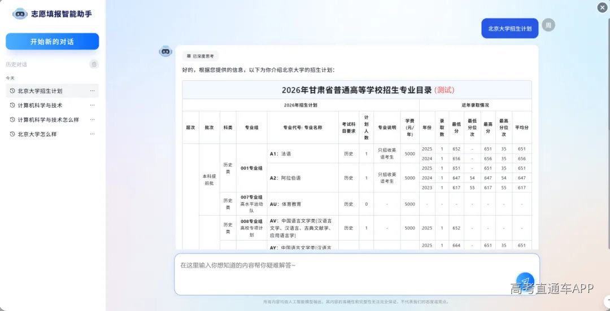Click the 专业说明 column header
This screenshot has width=610, height=311.
coord(387,128)
